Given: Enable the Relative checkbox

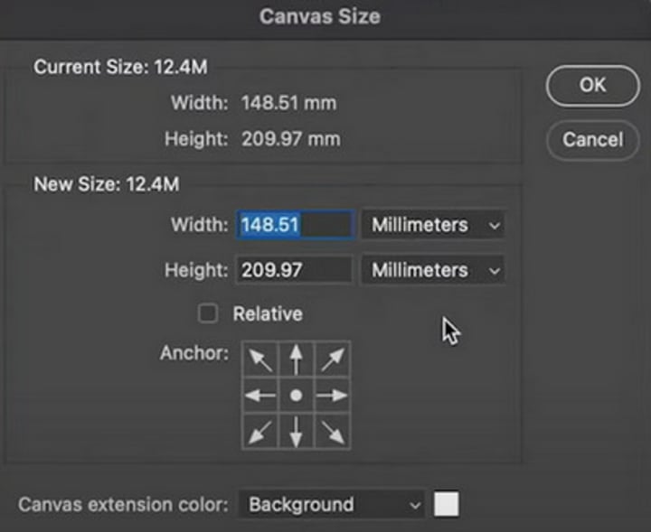Looking at the screenshot, I should pyautogui.click(x=208, y=314).
